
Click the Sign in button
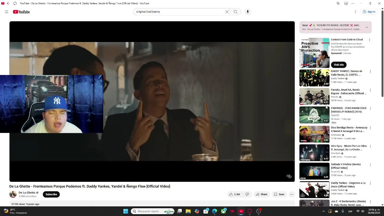369,12
